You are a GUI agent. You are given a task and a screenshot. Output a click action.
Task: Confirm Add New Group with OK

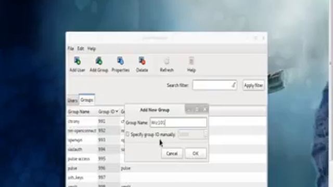(x=196, y=153)
